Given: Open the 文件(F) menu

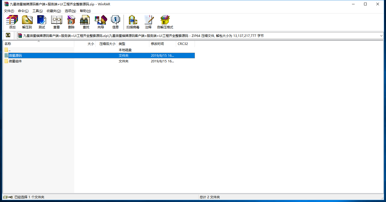Looking at the screenshot, I should pyautogui.click(x=9, y=11).
